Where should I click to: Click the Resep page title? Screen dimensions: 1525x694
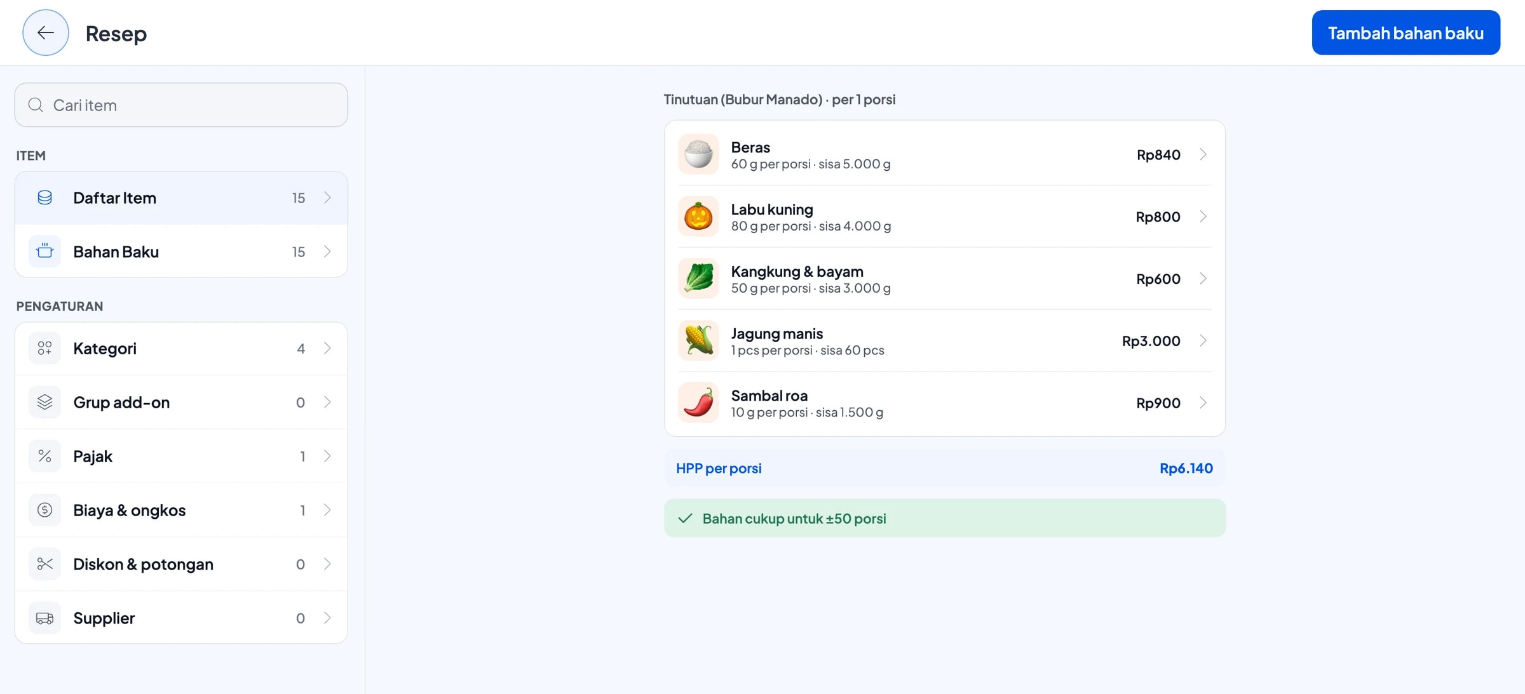click(116, 33)
